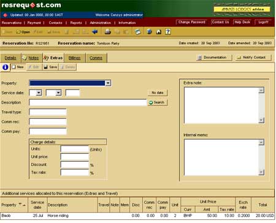Click the question mark help icon

click(168, 32)
